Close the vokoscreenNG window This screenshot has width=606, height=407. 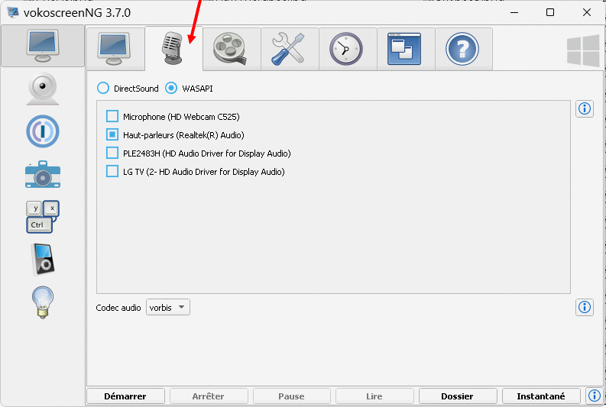click(x=587, y=12)
